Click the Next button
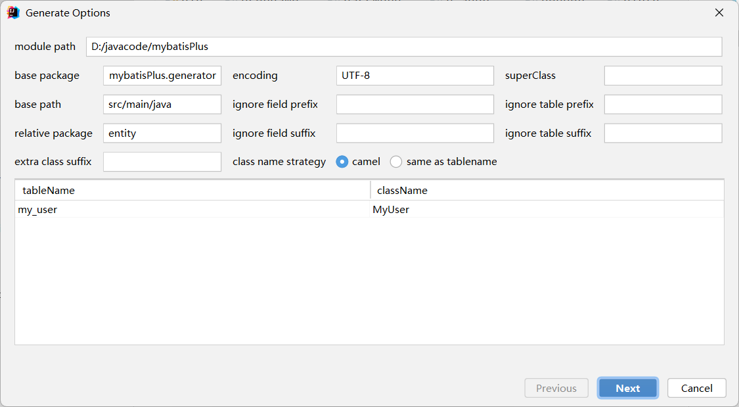 pyautogui.click(x=628, y=388)
